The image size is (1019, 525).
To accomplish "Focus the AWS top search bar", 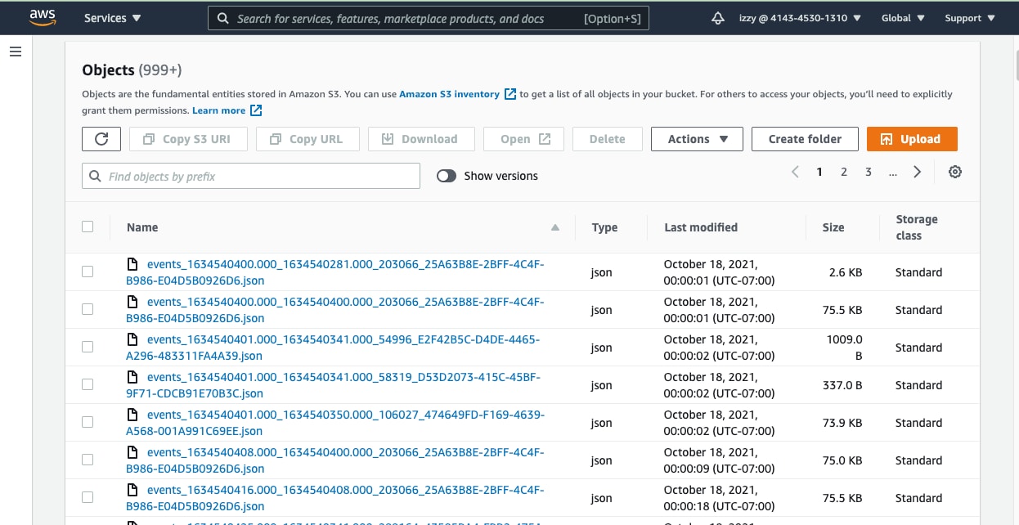I will click(x=429, y=18).
